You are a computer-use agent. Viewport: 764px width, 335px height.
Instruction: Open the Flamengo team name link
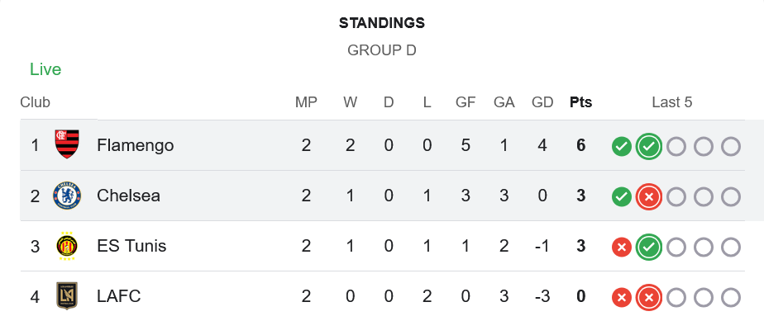pyautogui.click(x=135, y=145)
